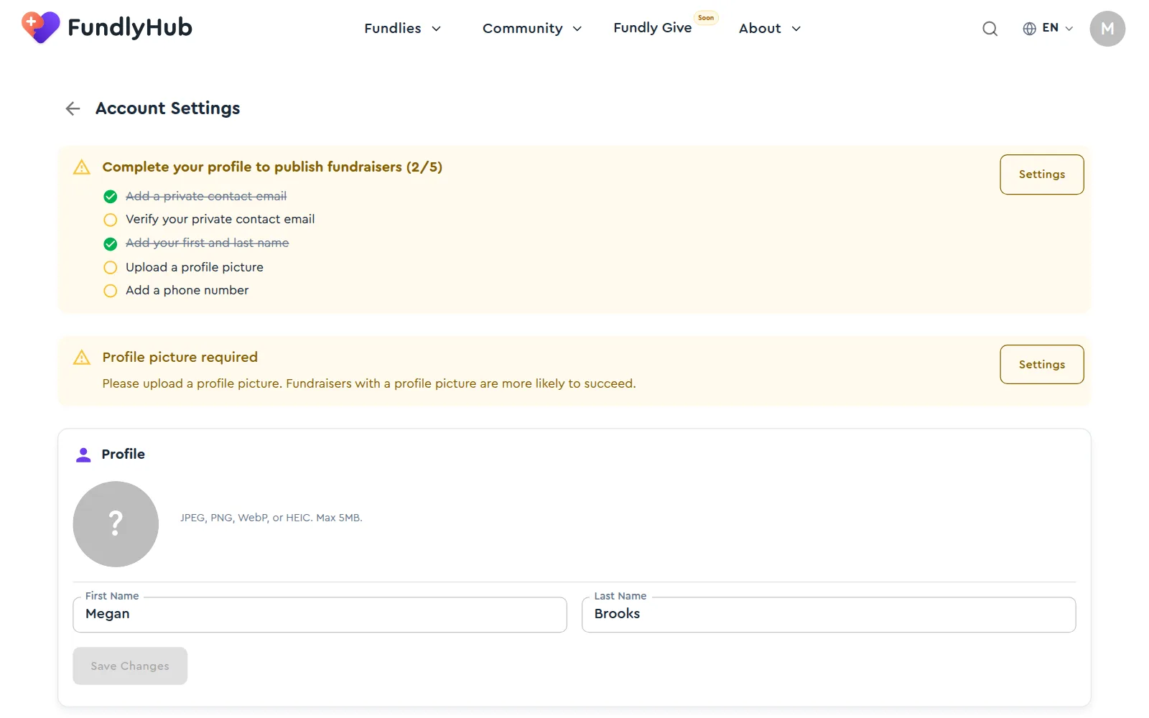Click 'JPEG, PNG, WebP, or HEIC' hint

[x=271, y=518]
